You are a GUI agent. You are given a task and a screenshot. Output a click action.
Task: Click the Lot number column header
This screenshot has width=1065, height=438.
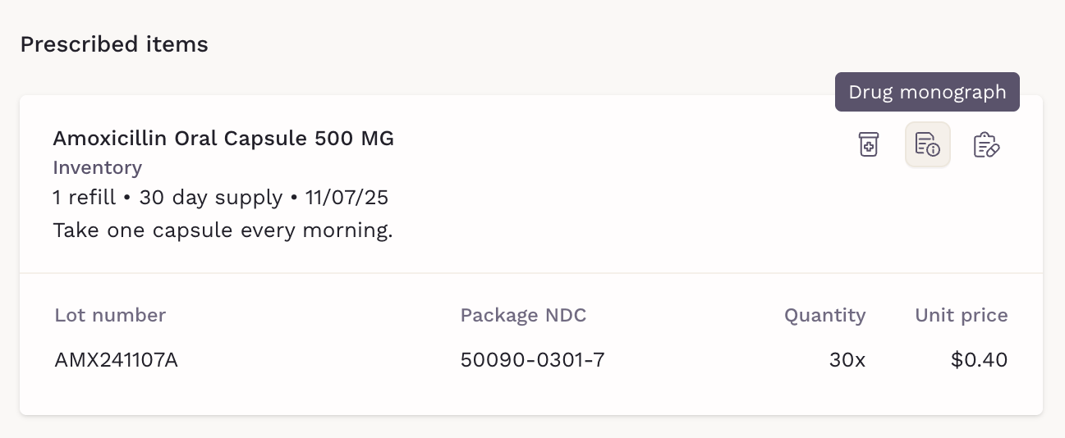click(110, 316)
